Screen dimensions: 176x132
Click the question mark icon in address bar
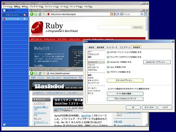click(115, 14)
